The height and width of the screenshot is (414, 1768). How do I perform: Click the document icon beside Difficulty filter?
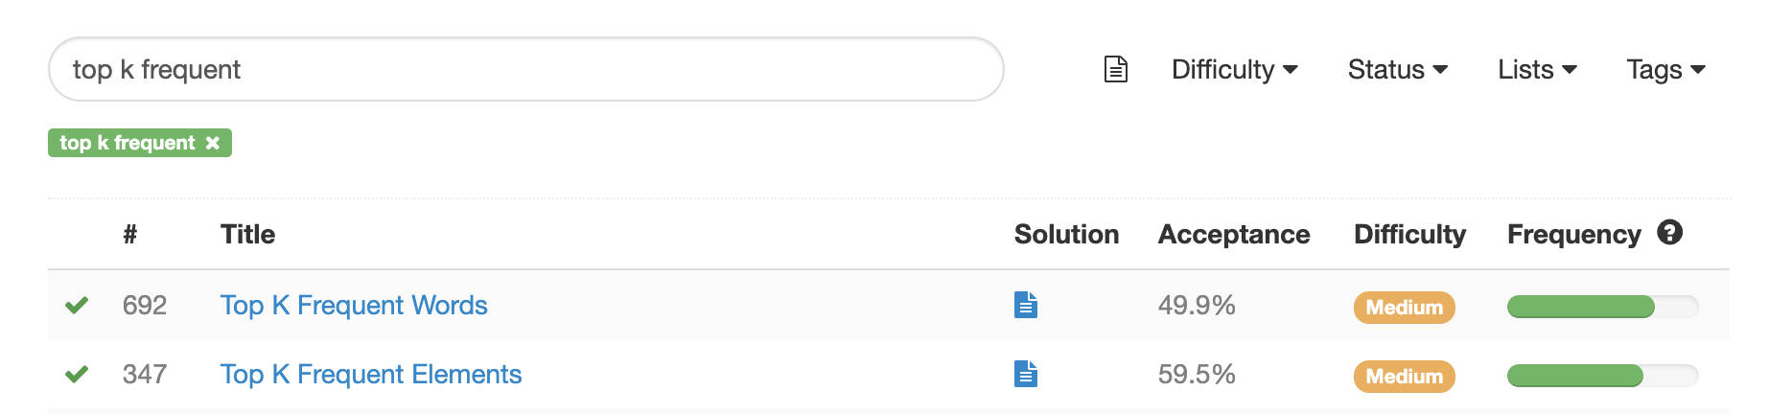click(1115, 69)
